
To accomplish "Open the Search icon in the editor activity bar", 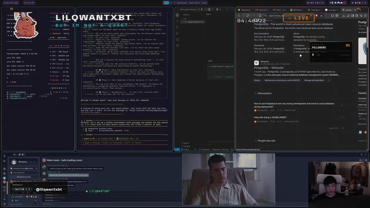I will point(177,21).
